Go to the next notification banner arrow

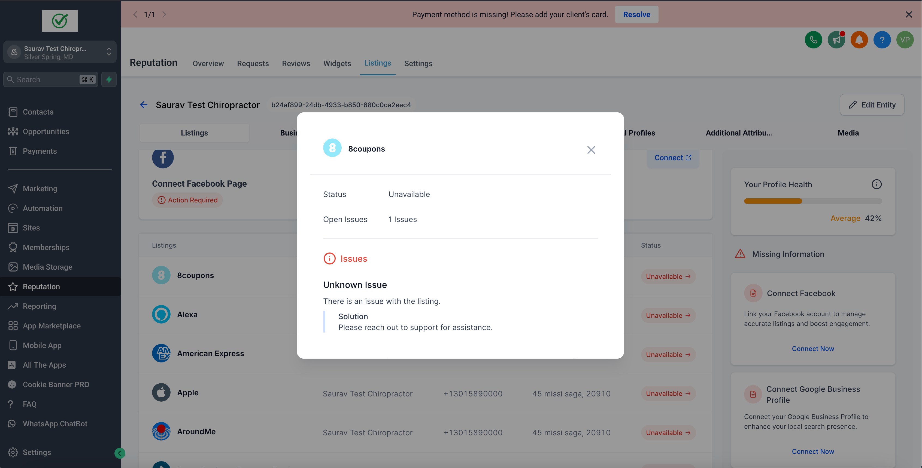point(164,14)
